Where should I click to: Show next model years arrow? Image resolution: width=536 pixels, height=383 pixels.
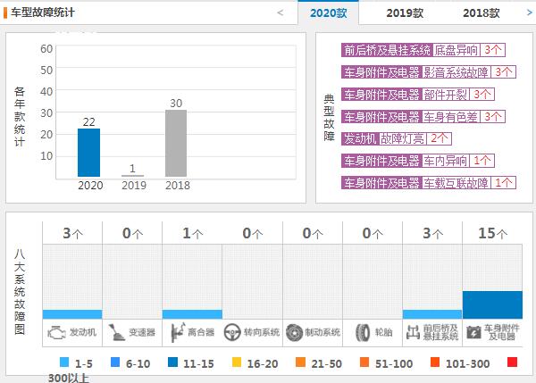[x=529, y=12]
